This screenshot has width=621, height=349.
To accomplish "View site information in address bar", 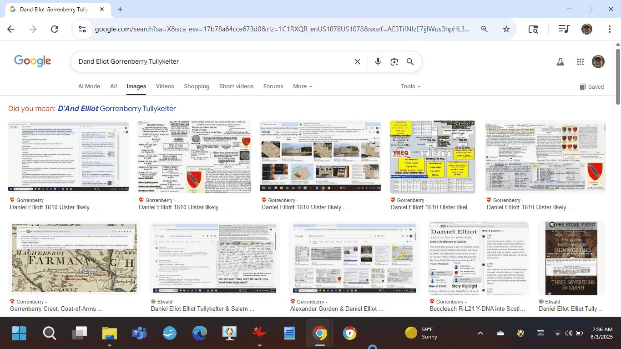I will coord(82,29).
